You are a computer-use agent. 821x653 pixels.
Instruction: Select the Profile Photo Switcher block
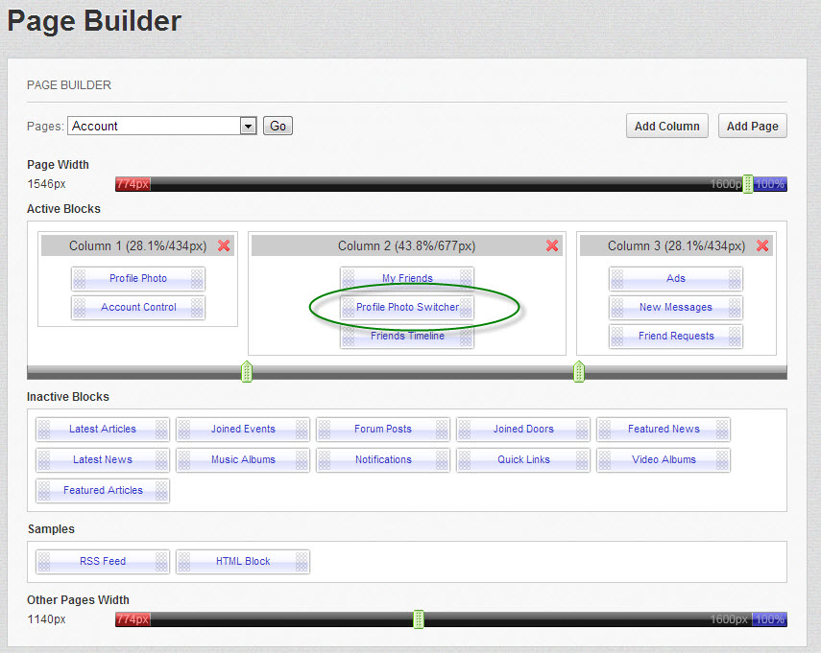[x=407, y=308]
